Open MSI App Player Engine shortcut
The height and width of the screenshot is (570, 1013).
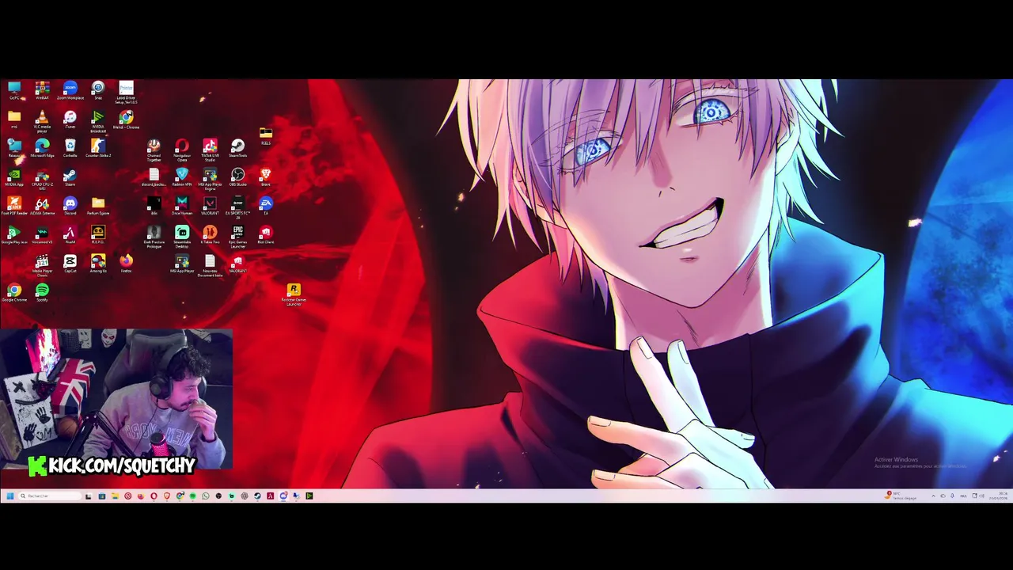tap(210, 179)
